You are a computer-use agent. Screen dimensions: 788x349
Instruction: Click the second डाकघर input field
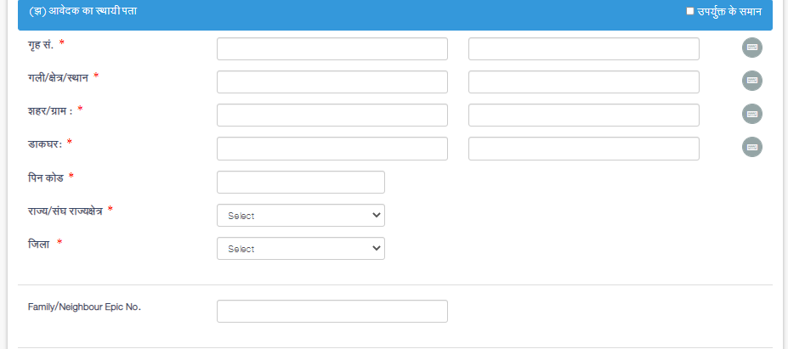coord(583,149)
